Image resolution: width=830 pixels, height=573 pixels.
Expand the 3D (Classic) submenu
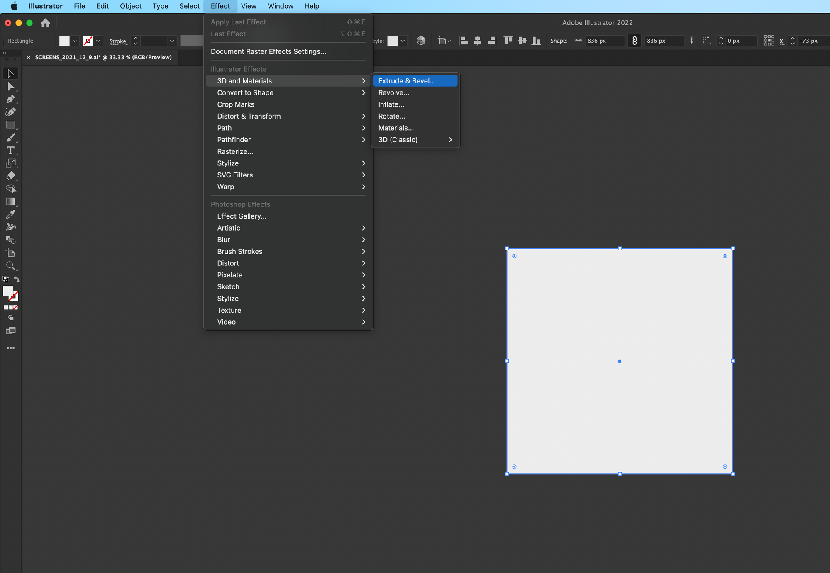[x=415, y=140]
